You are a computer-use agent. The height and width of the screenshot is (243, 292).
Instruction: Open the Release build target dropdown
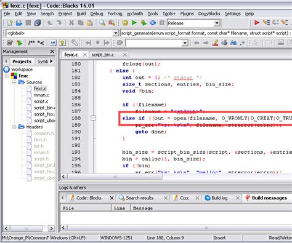click(x=217, y=23)
